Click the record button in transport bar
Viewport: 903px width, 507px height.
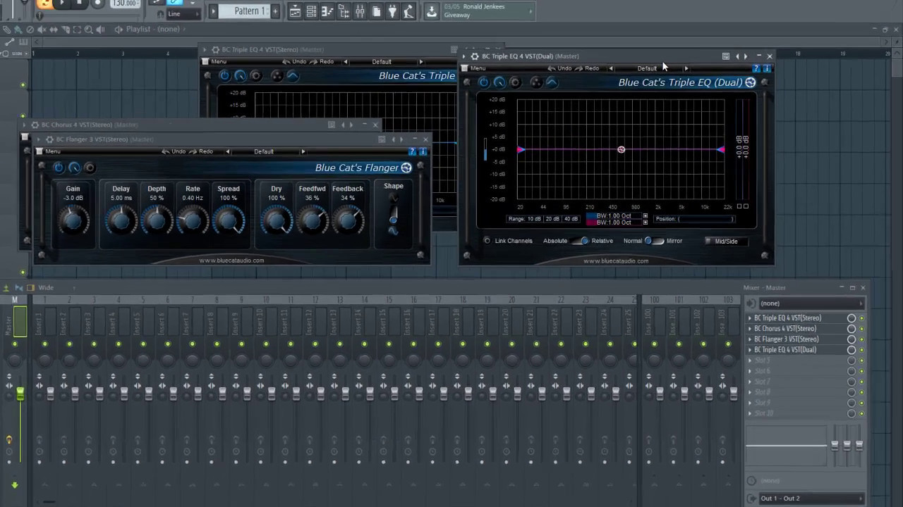coord(97,4)
